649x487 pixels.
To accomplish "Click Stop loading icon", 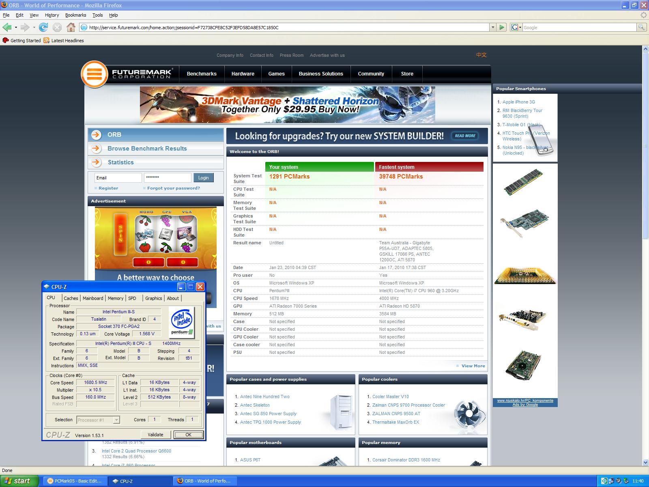I will click(x=57, y=27).
